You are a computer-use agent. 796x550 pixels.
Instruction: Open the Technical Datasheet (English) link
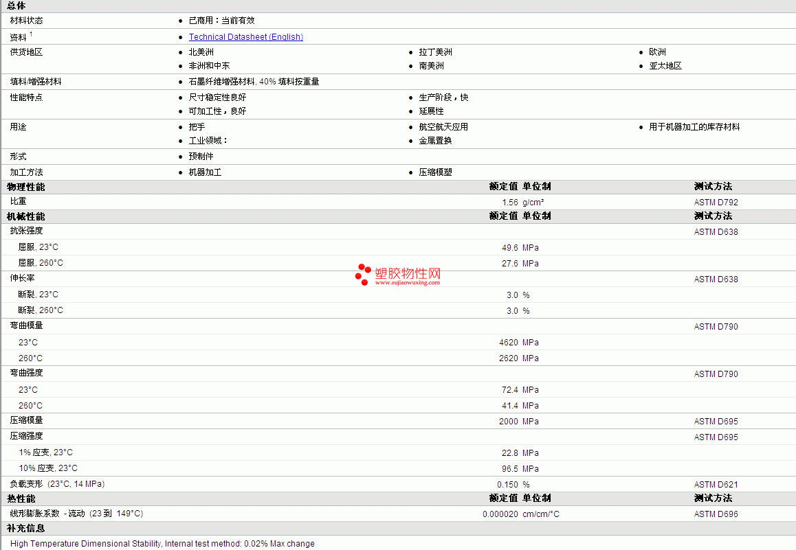[245, 37]
